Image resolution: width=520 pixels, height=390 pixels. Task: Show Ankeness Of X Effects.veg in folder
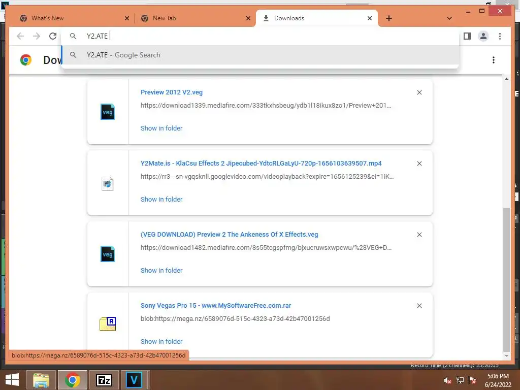coord(161,270)
